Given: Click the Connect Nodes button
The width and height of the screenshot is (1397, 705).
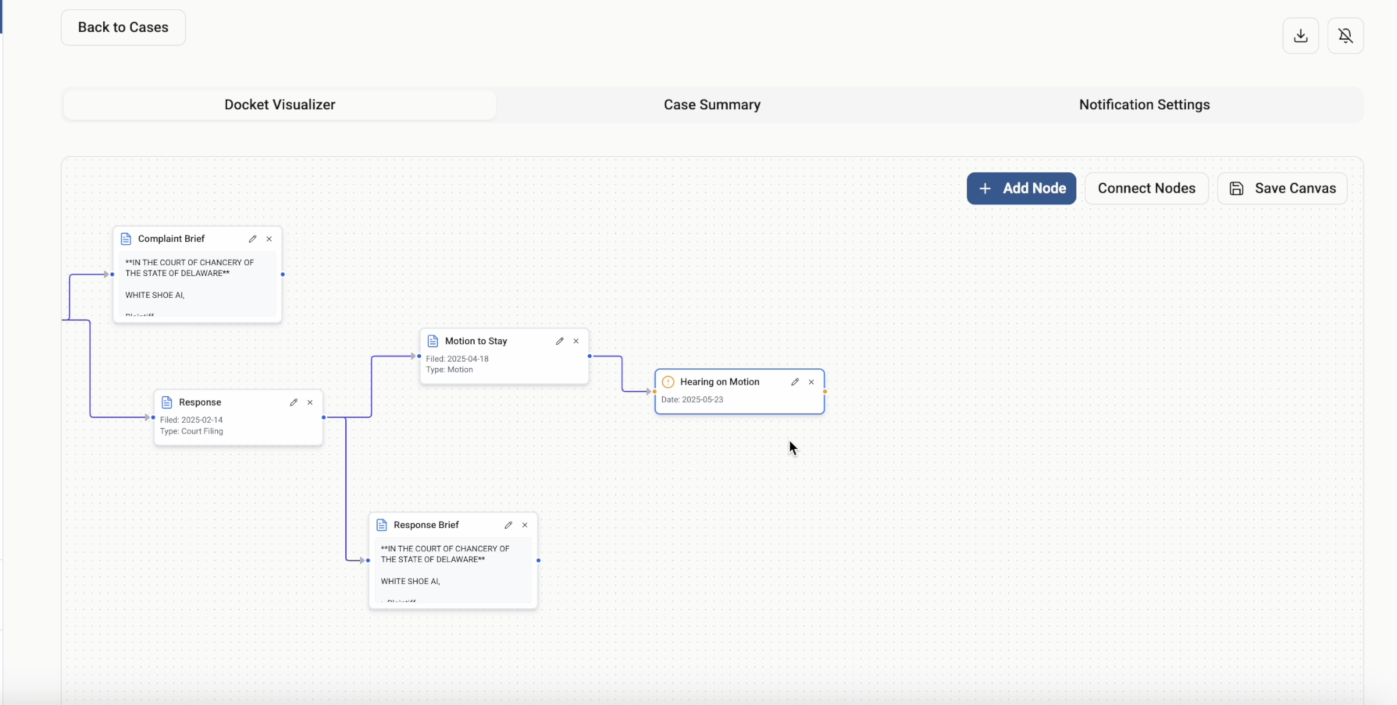Looking at the screenshot, I should 1146,188.
